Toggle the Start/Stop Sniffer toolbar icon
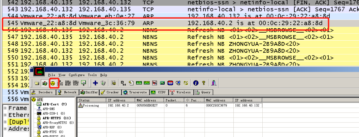 point(44,83)
